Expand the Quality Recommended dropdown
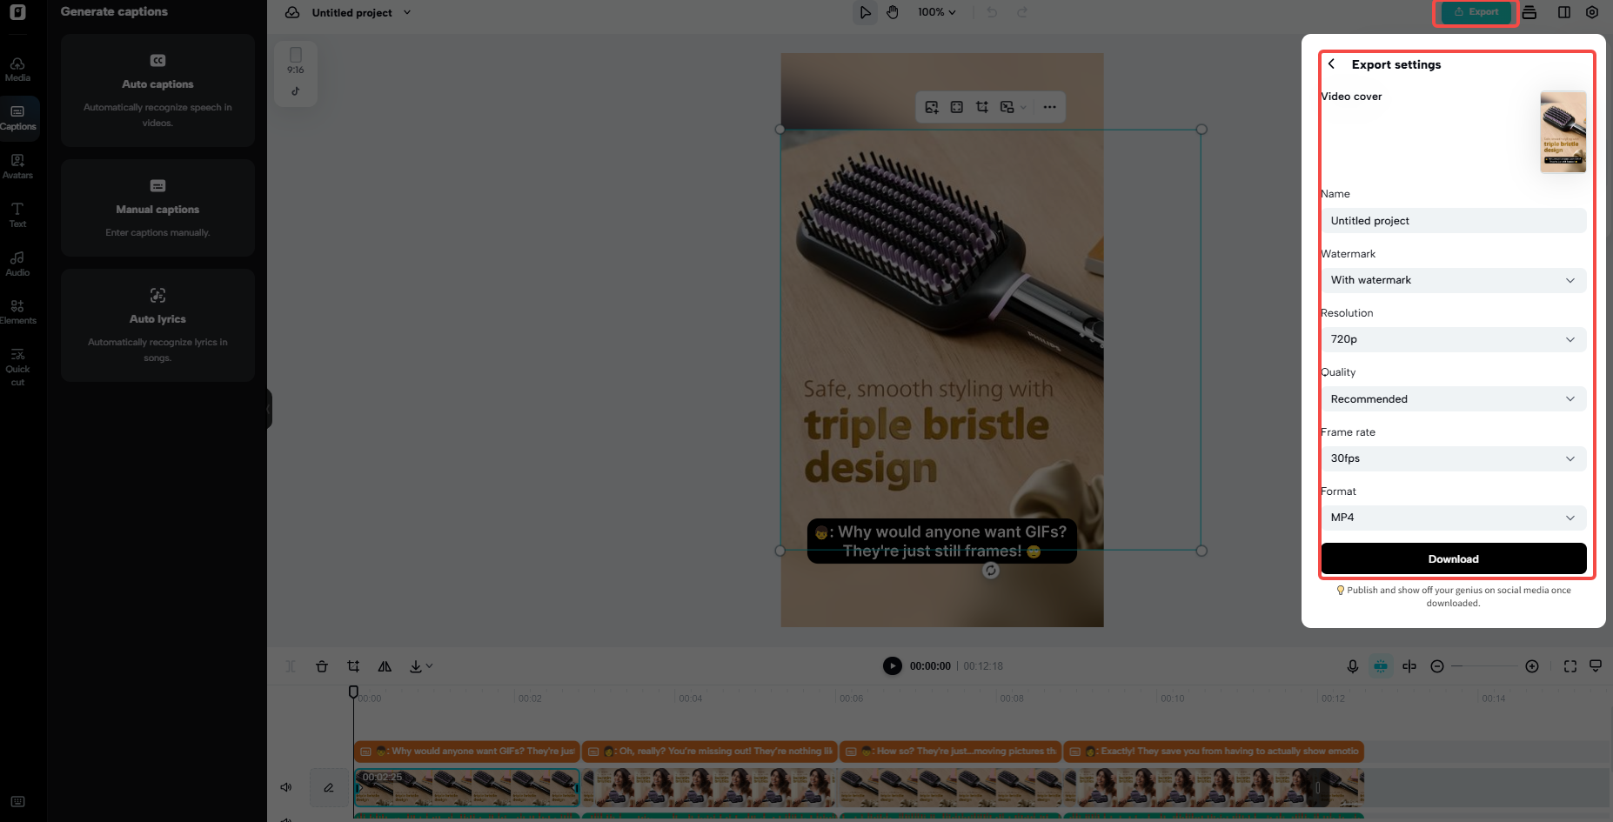The height and width of the screenshot is (822, 1613). [1453, 399]
